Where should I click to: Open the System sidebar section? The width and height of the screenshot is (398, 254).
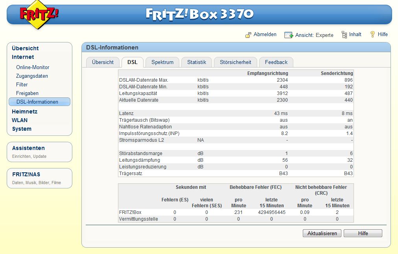pos(22,129)
